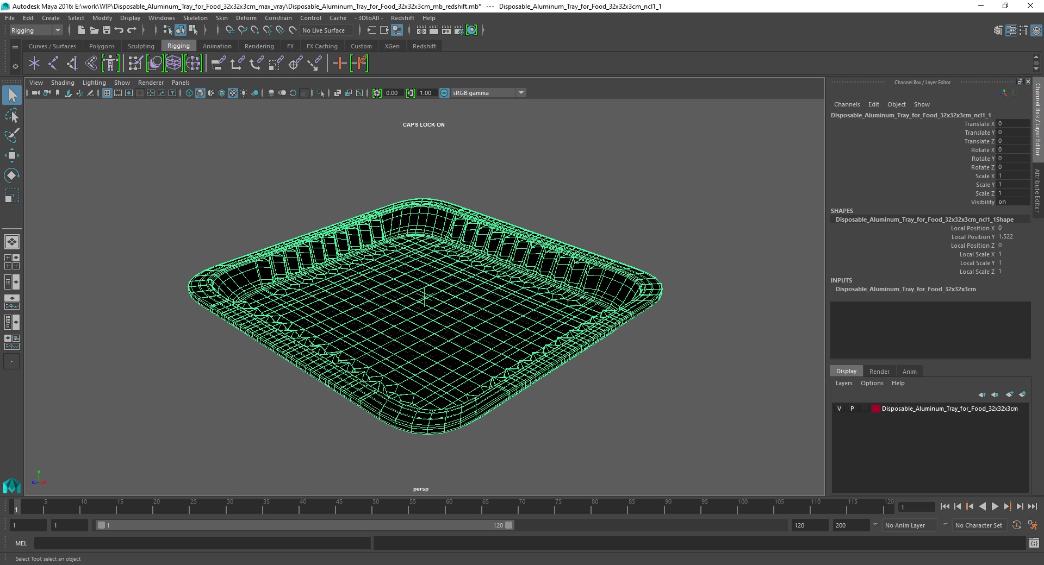Click Go to Start of playback range

click(944, 506)
